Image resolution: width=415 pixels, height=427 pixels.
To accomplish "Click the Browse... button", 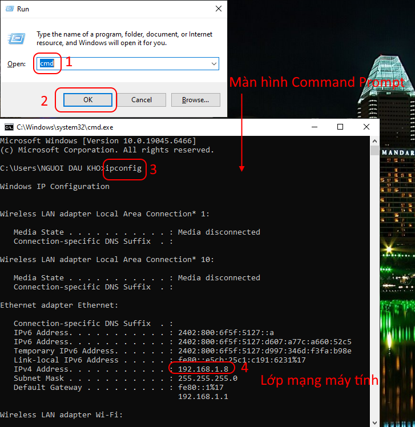I will [x=195, y=100].
